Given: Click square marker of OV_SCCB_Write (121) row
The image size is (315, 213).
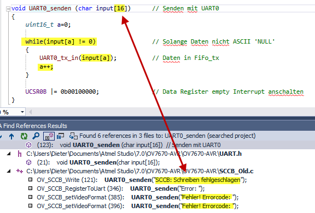Looking at the screenshot, I should [x=30, y=180].
